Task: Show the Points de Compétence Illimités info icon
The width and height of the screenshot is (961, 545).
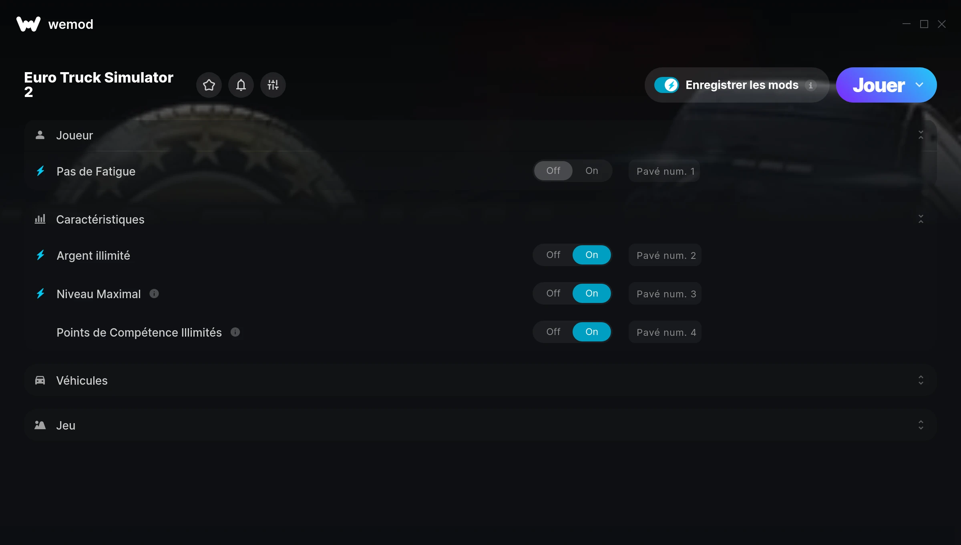Action: pyautogui.click(x=235, y=332)
